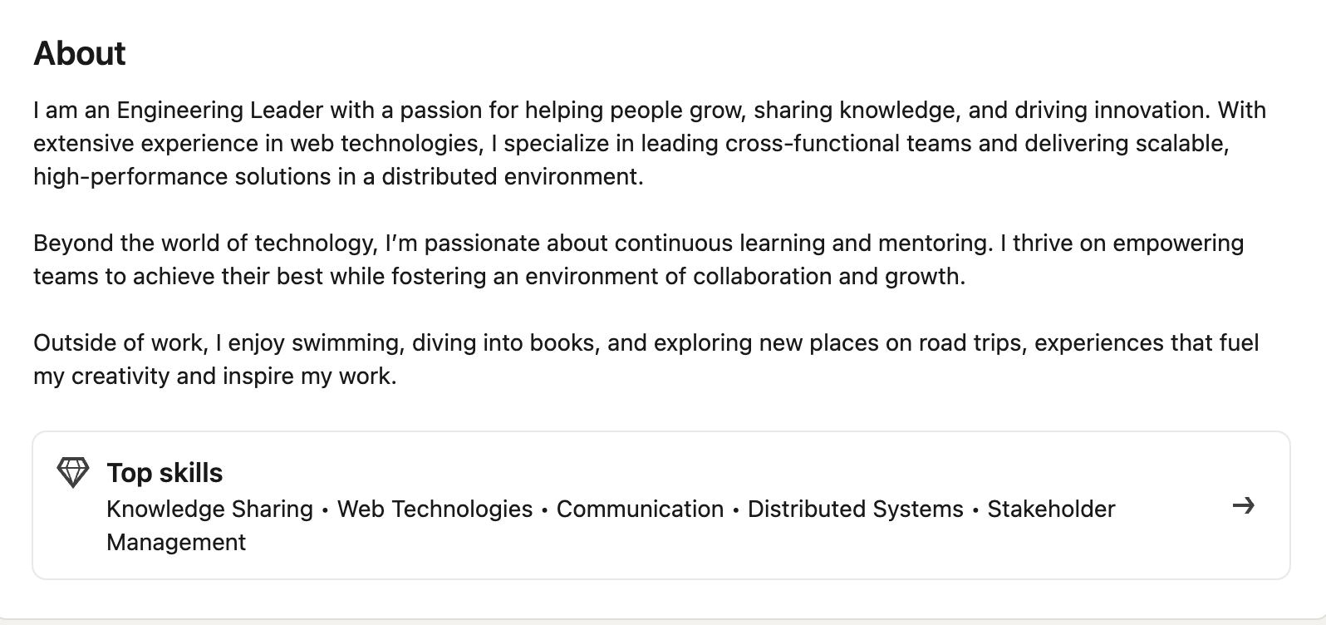
Task: Click the "Communication" skill entry
Action: pyautogui.click(x=640, y=509)
